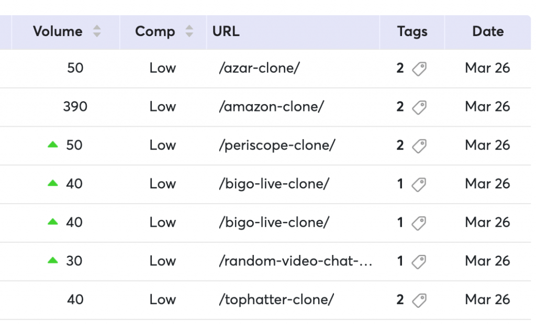Open tags icon for /random-video-chat row

pyautogui.click(x=419, y=262)
